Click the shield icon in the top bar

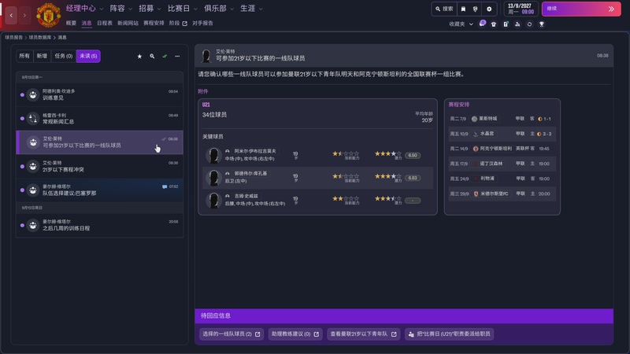[476, 9]
